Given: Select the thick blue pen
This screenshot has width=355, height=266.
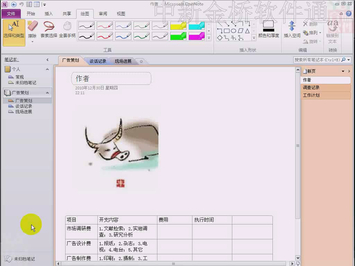Looking at the screenshot, I should click(x=123, y=36).
